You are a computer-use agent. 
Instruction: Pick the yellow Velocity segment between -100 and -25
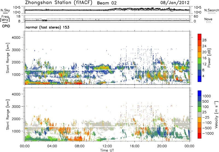click(200, 120)
